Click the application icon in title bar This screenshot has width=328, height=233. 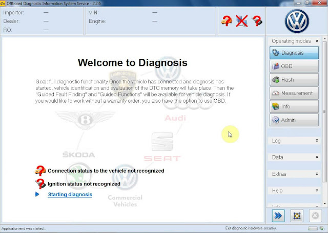pyautogui.click(x=3, y=4)
